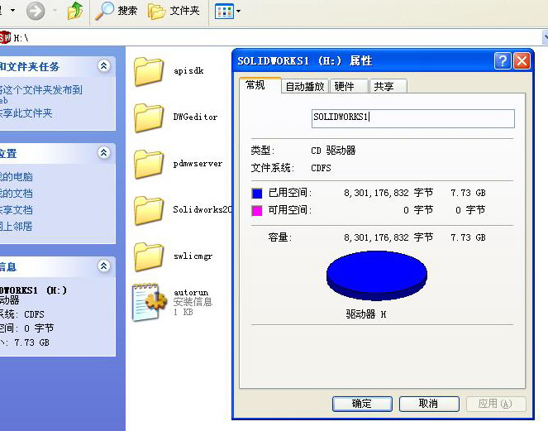Go up one folder level
Screen dimensions: 548x431
(x=75, y=11)
